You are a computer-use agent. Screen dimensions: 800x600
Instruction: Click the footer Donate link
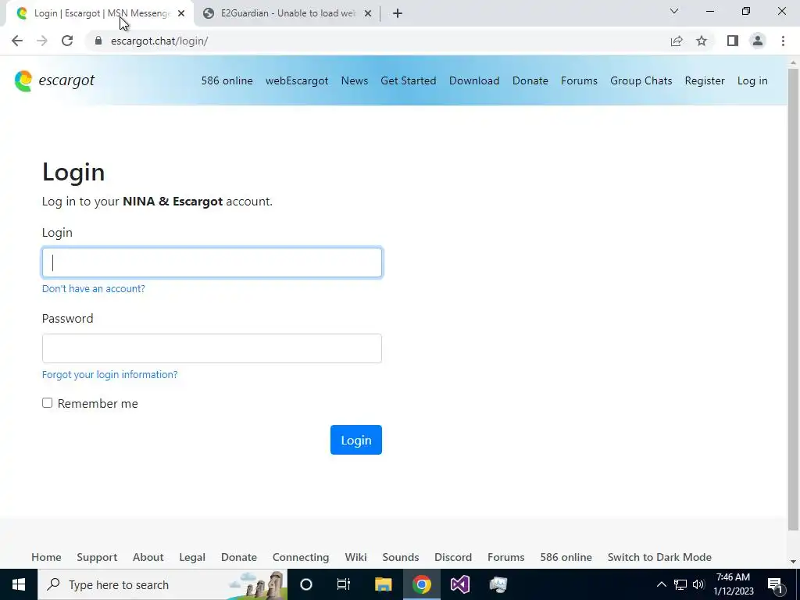pyautogui.click(x=239, y=557)
